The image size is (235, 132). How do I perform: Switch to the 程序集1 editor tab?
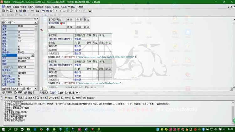click(x=46, y=93)
